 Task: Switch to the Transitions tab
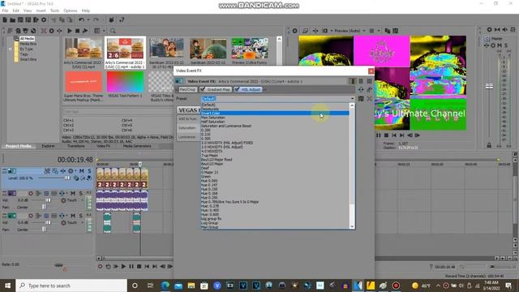(x=75, y=146)
